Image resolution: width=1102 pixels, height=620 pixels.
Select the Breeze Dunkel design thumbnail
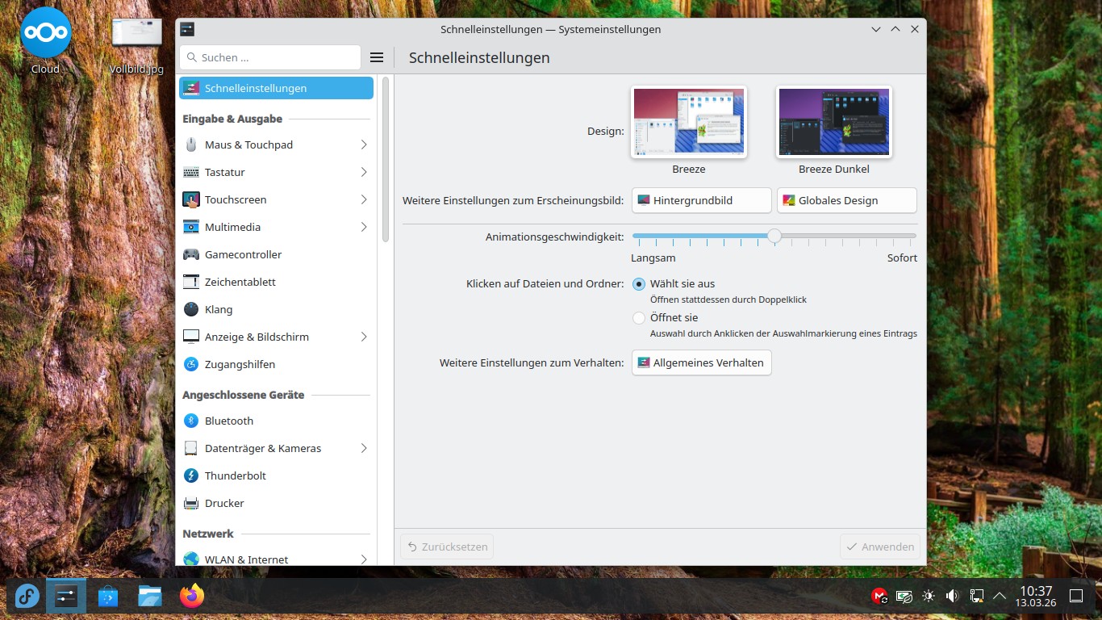(x=834, y=122)
